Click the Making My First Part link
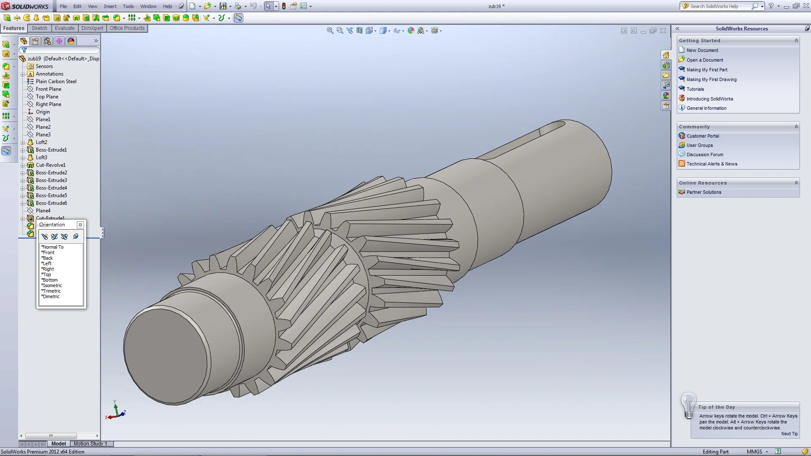Viewport: 811px width, 456px height. coord(707,70)
